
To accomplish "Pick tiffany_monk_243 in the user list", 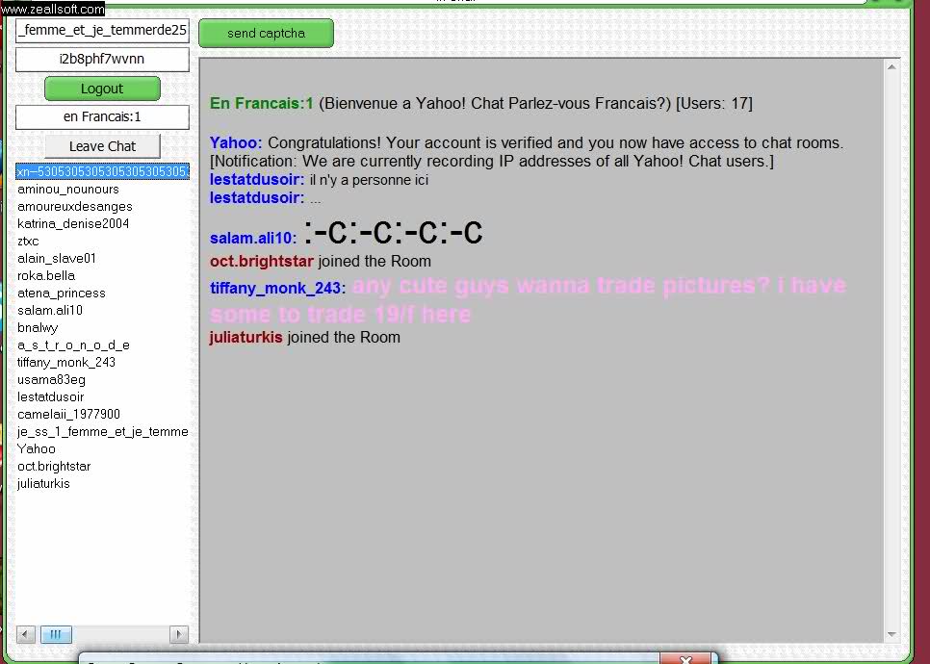I will [x=66, y=362].
